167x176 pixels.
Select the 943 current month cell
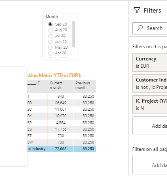point(61,97)
